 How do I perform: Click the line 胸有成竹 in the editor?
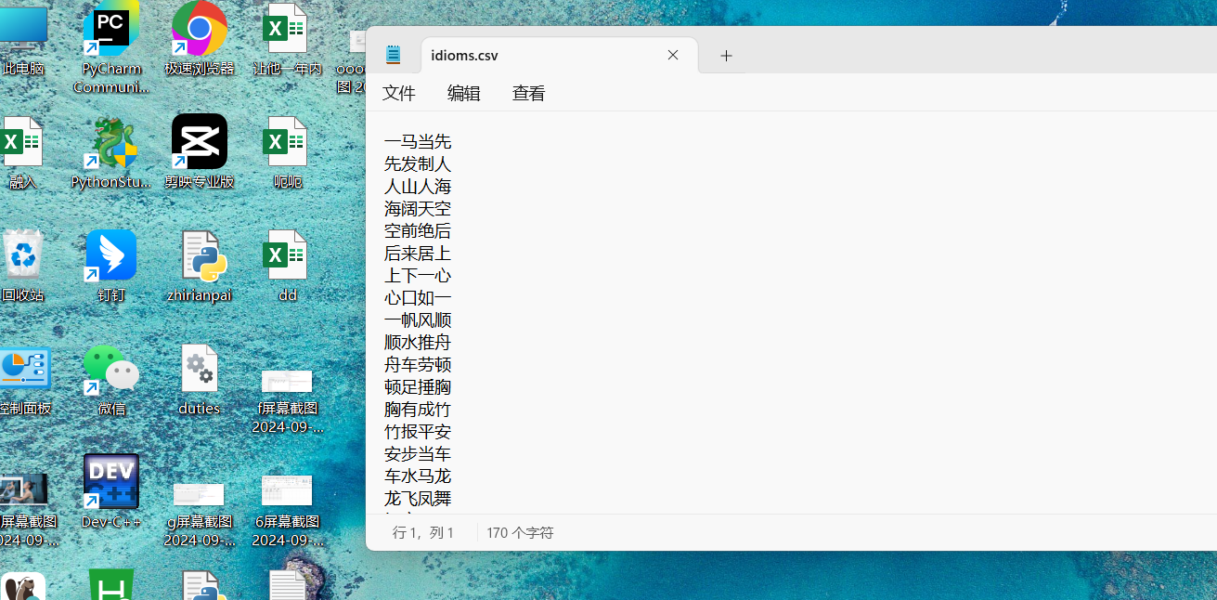pyautogui.click(x=418, y=409)
